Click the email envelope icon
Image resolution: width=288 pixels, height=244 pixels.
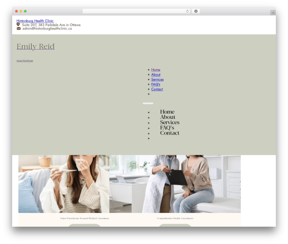[x=18, y=28]
